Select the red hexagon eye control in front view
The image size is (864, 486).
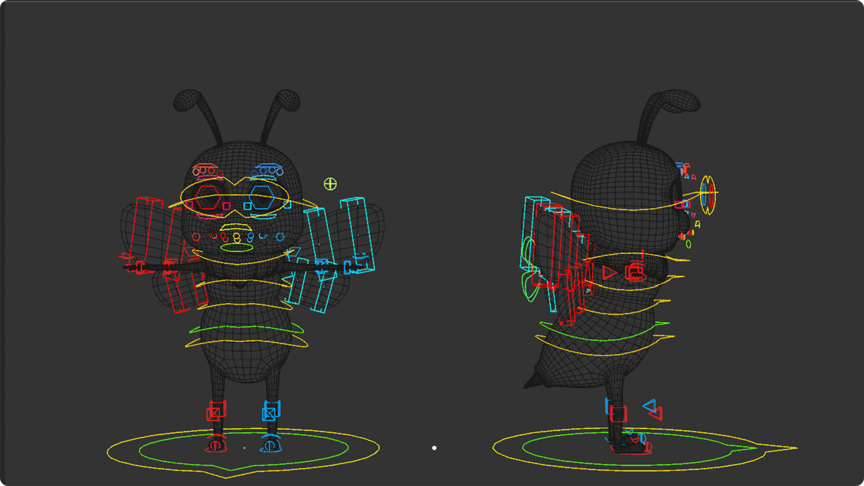[x=207, y=197]
